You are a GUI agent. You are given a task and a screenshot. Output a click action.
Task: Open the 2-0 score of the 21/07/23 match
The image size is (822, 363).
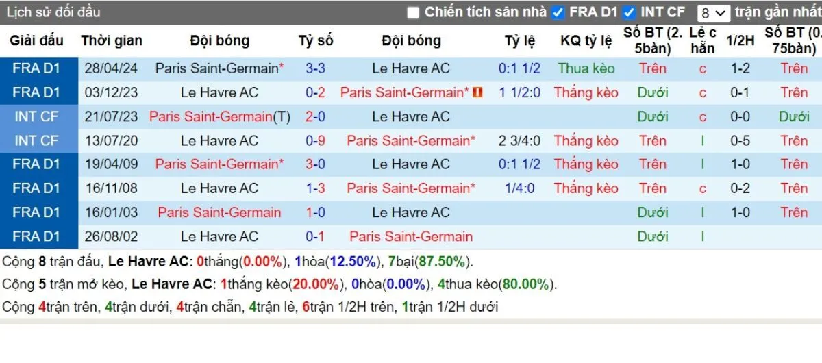click(x=315, y=116)
